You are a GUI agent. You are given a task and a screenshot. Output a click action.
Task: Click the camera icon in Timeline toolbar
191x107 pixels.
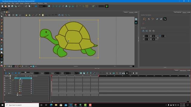pos(81,73)
